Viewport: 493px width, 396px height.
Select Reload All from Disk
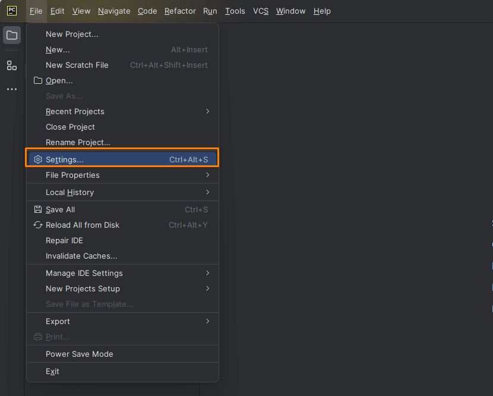point(122,225)
